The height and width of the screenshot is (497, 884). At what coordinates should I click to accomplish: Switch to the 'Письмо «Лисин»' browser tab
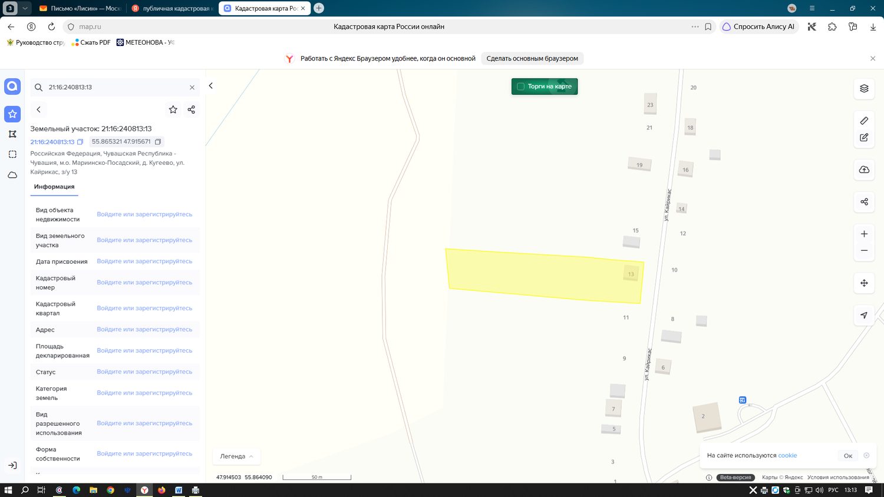coord(80,8)
